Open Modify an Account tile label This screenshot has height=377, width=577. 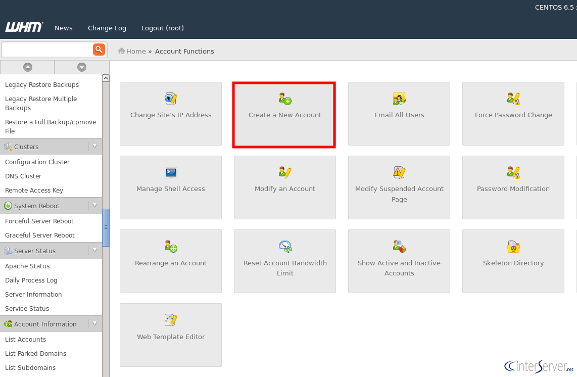pyautogui.click(x=285, y=189)
